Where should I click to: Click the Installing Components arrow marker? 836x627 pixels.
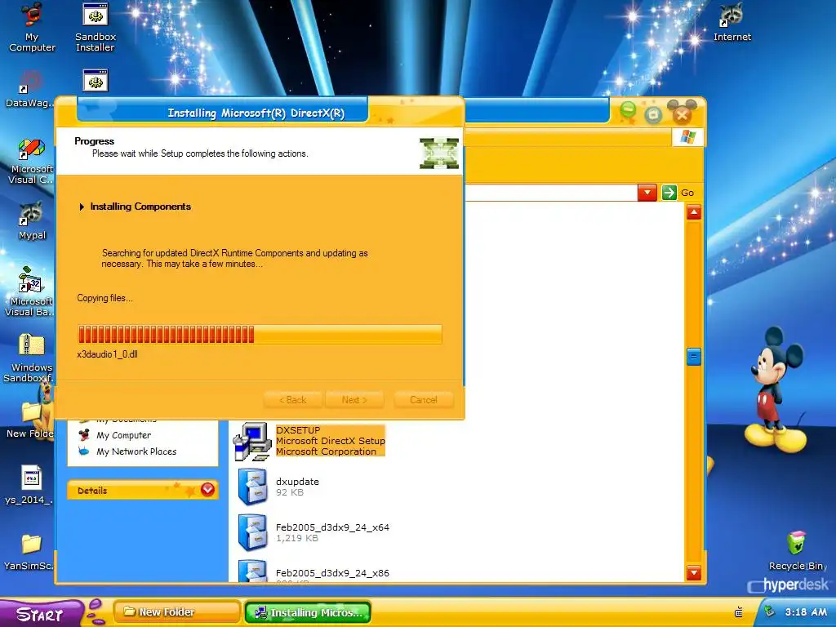coord(82,207)
